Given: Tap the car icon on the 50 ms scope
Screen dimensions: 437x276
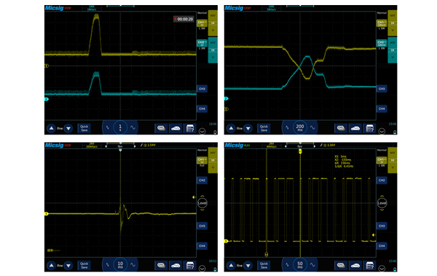Looking at the screenshot, I should 355,265.
